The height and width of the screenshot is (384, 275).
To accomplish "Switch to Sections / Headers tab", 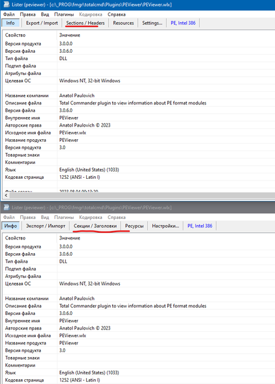I will point(85,23).
